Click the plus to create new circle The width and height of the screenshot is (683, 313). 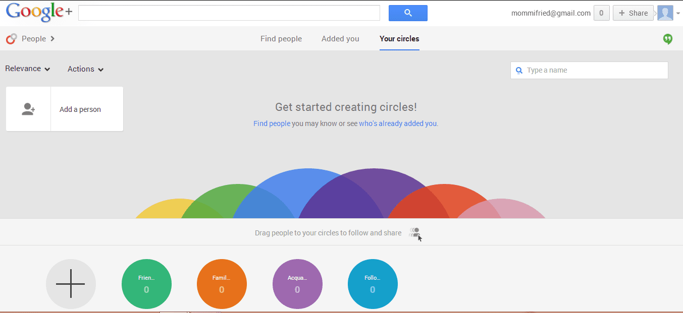coord(71,284)
